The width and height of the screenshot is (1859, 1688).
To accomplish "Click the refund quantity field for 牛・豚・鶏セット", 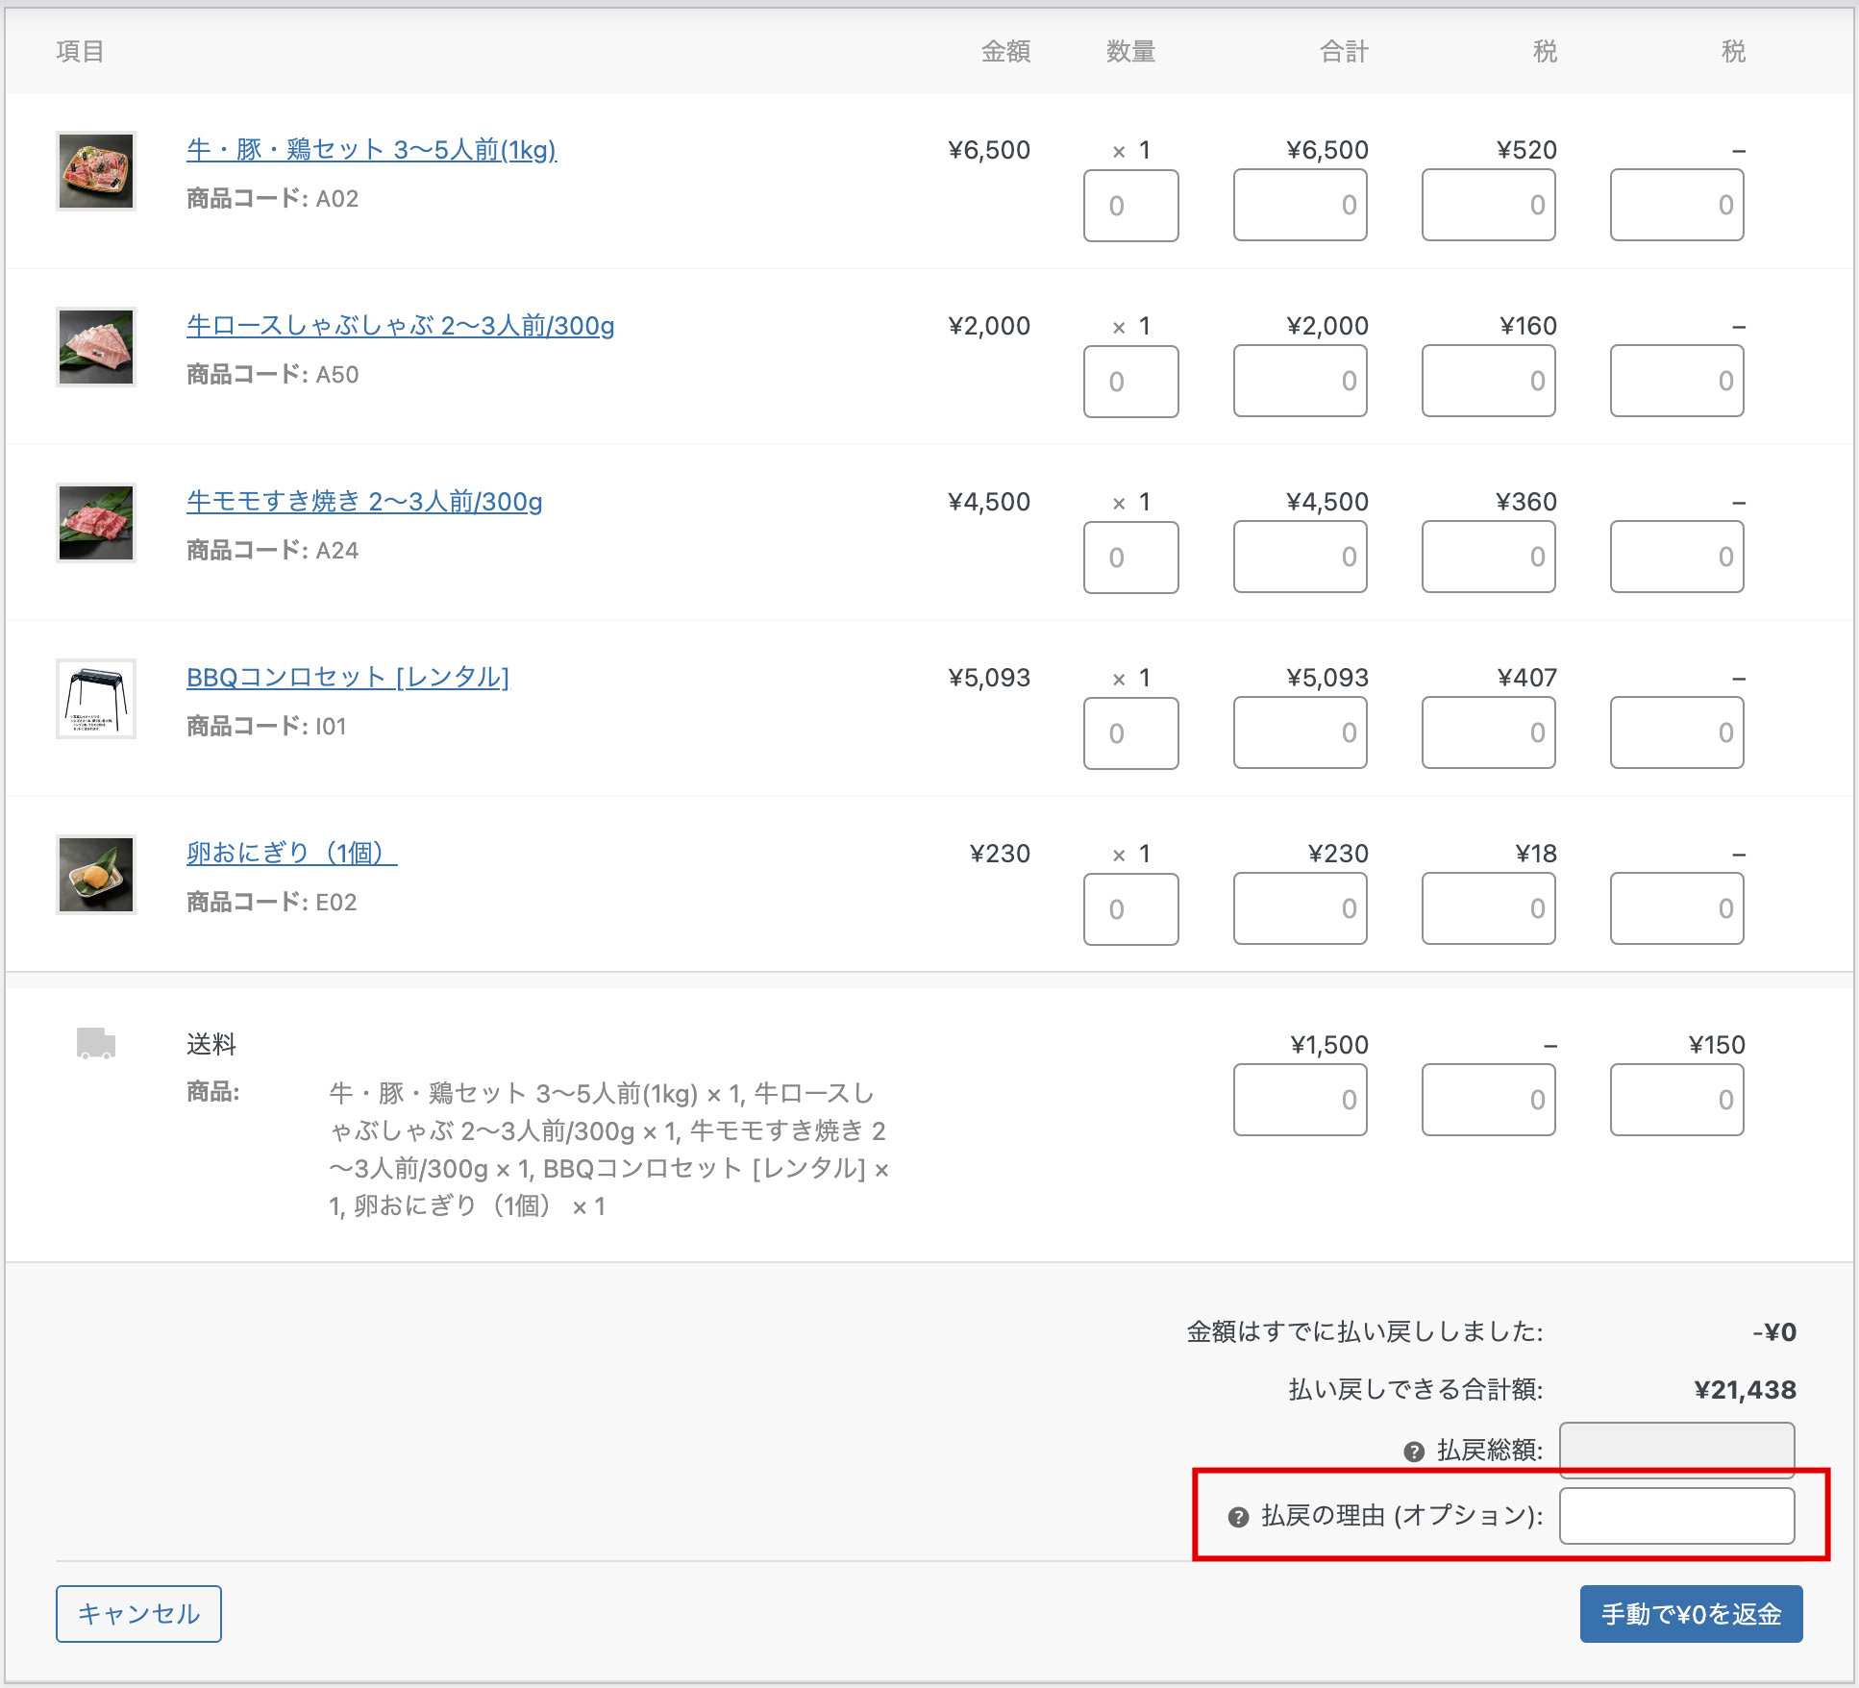I will coord(1130,206).
